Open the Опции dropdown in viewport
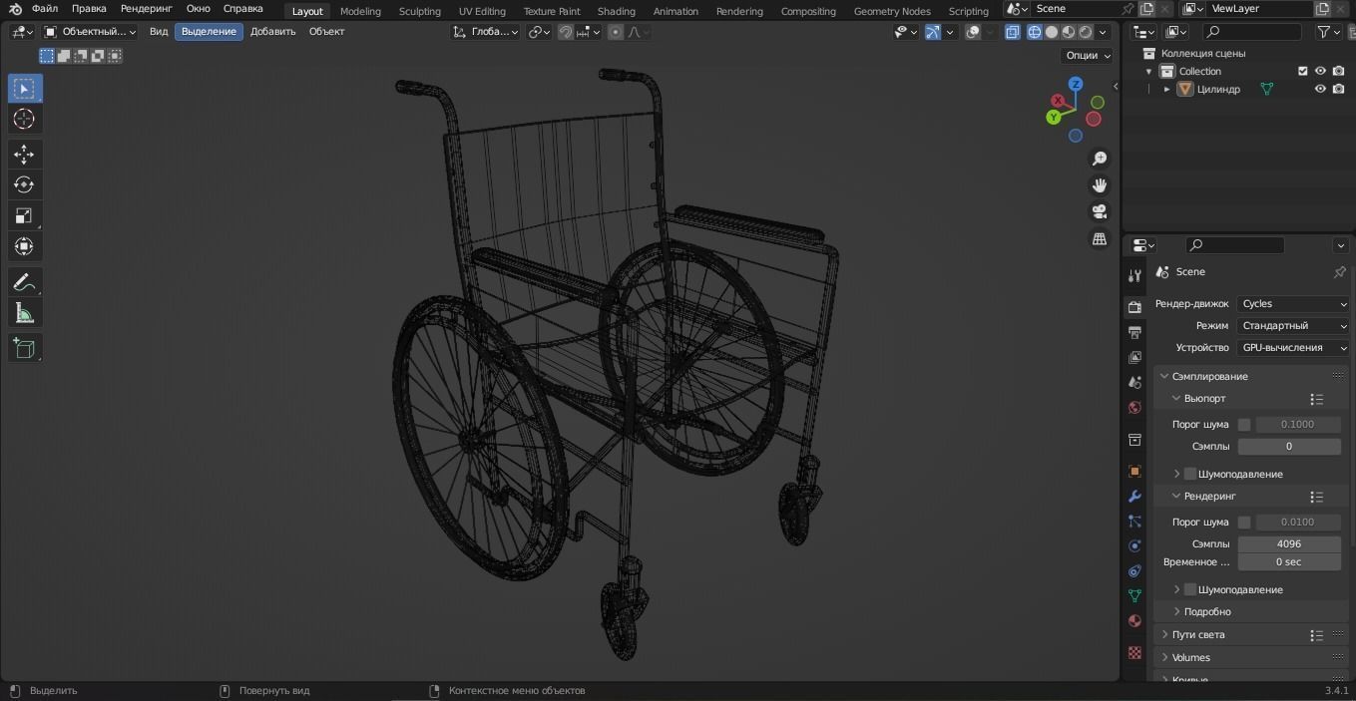Screen dimensions: 1356x701 pos(1087,56)
